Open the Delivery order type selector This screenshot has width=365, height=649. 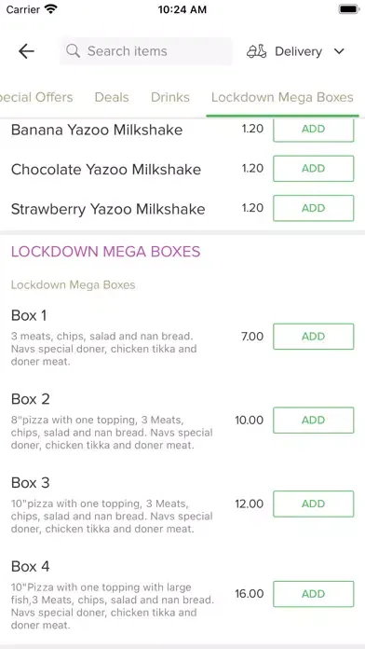[296, 51]
